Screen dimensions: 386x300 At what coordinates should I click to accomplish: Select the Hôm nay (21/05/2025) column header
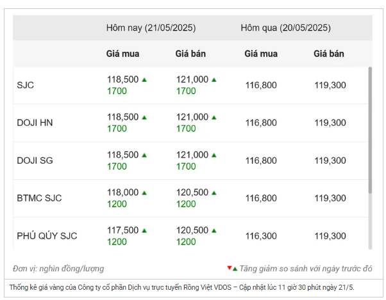tap(151, 28)
